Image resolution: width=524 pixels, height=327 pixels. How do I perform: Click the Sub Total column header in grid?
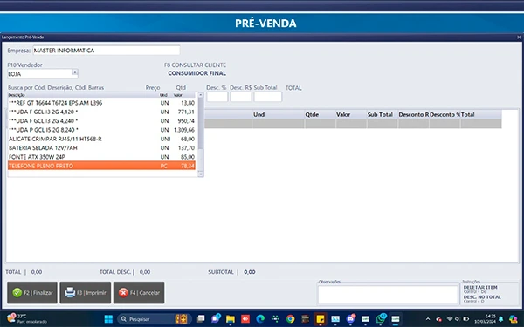383,114
